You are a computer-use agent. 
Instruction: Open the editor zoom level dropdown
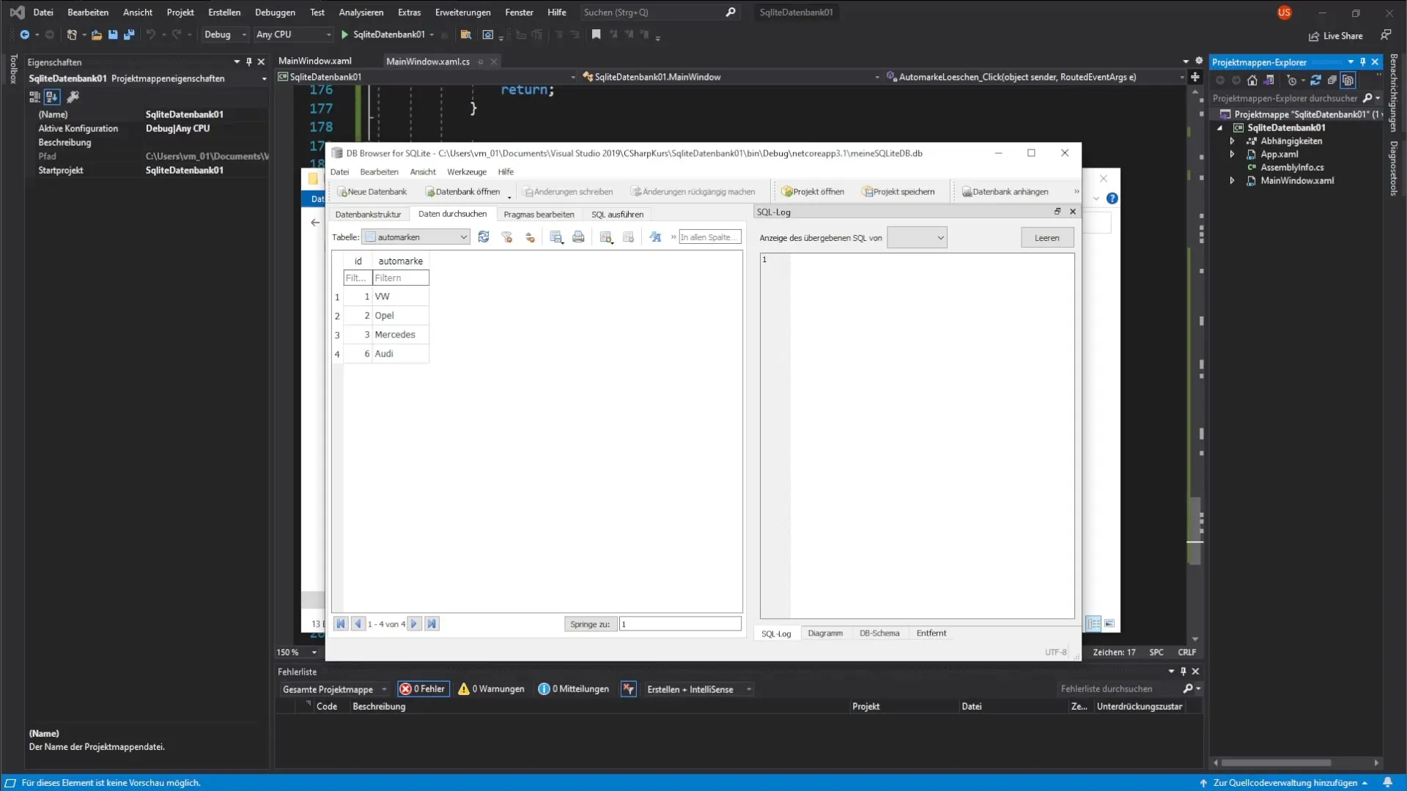tap(314, 652)
